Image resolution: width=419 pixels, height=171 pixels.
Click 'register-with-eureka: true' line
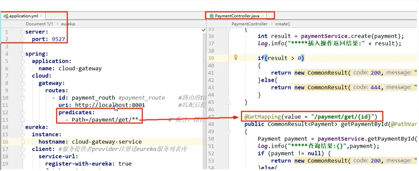click(x=88, y=163)
